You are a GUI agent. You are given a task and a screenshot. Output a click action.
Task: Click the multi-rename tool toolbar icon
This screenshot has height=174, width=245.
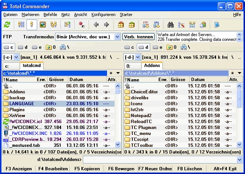[x=181, y=24]
